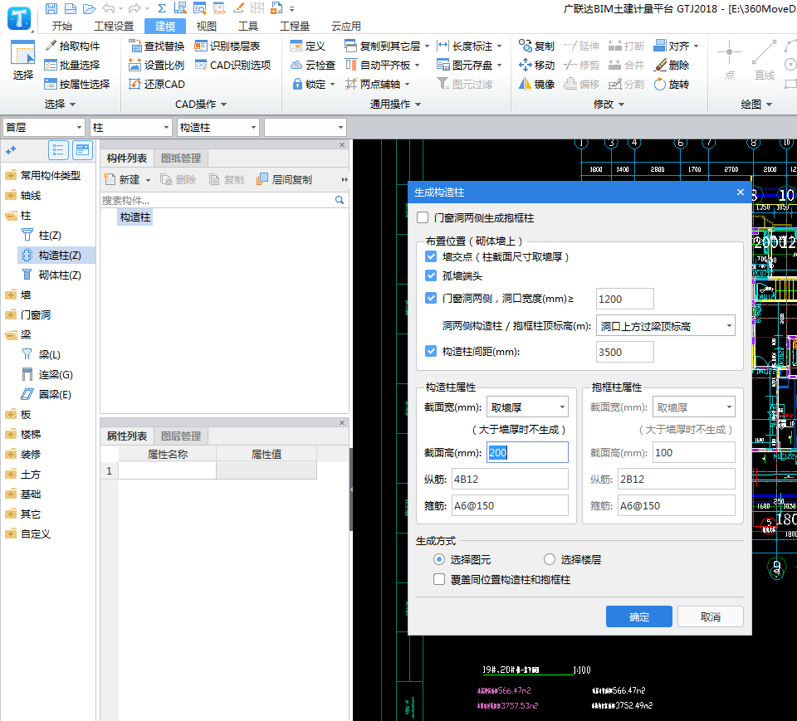Viewport: 797px width, 721px height.
Task: Switch navigation tree to list view icon
Action: click(58, 150)
